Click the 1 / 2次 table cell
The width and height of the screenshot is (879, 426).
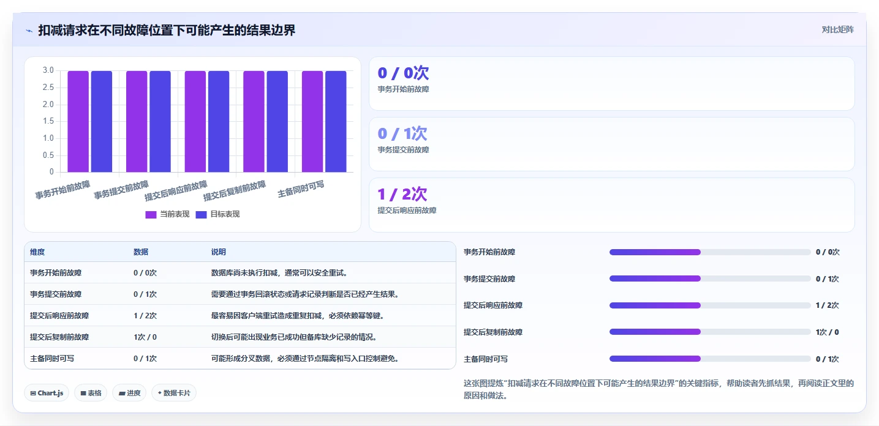pos(145,316)
